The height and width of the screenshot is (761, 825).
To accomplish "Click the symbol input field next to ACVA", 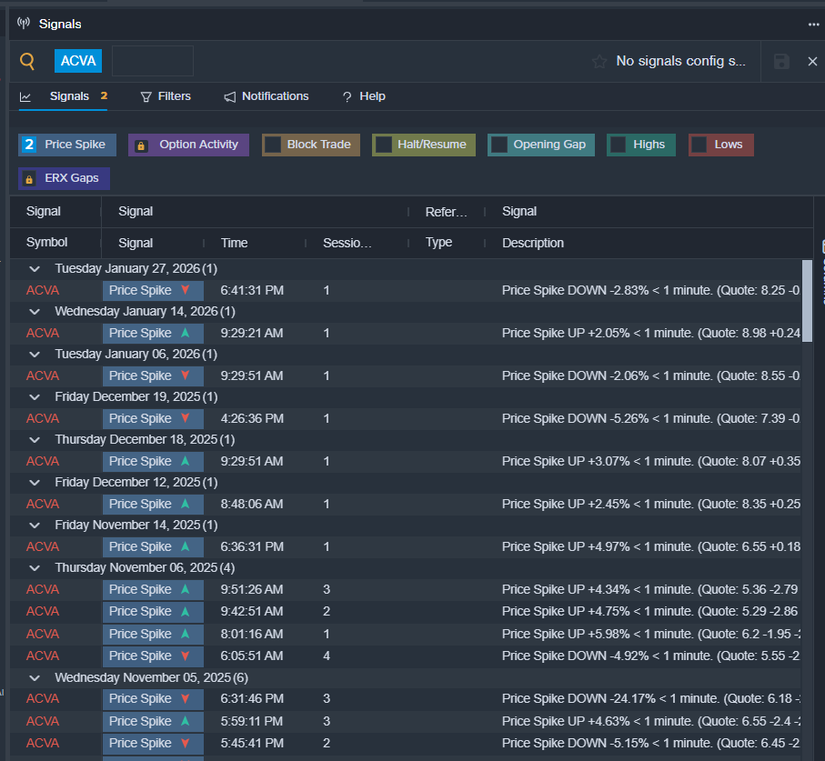I will pyautogui.click(x=152, y=62).
